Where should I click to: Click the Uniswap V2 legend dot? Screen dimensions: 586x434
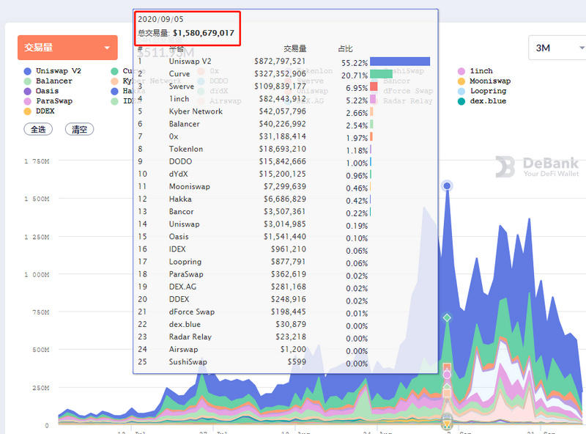(x=27, y=71)
